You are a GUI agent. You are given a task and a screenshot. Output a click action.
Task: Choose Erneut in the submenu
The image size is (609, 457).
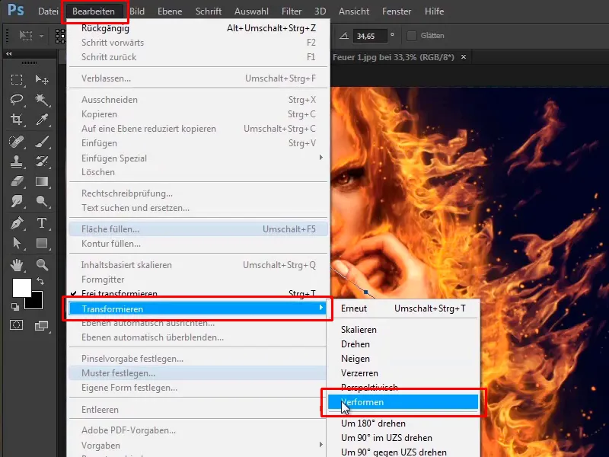403,308
